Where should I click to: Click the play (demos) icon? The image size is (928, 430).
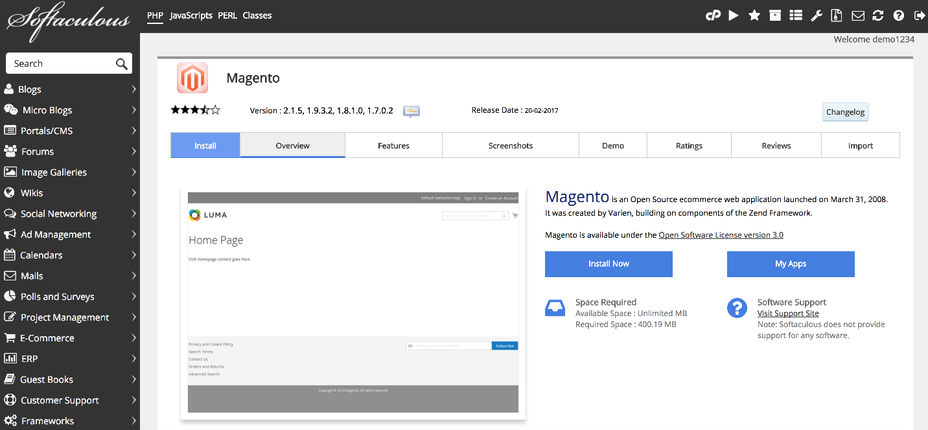[x=734, y=16]
